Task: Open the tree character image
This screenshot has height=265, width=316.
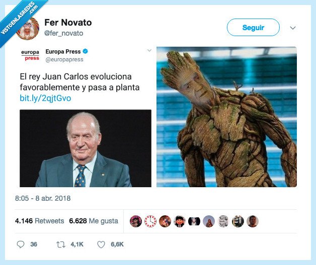Action: (226, 117)
